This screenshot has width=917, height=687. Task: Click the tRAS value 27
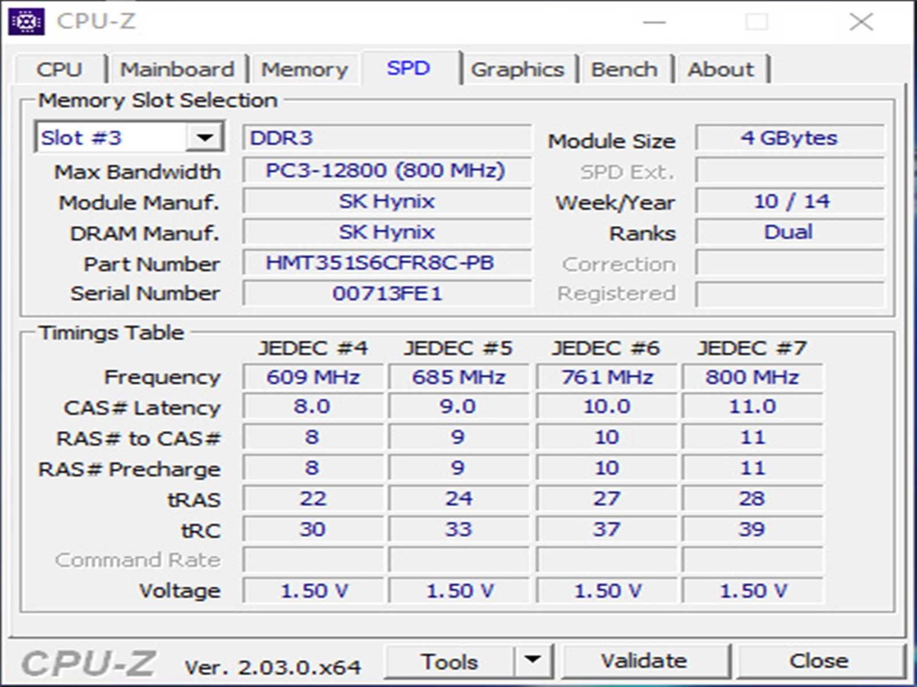point(607,499)
